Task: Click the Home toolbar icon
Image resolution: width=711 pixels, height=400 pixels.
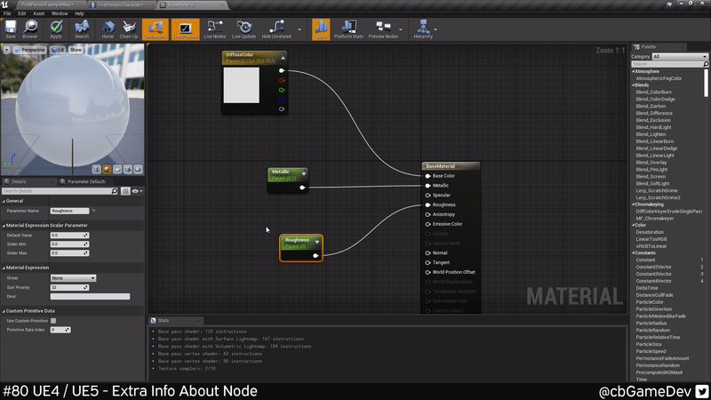Action: tap(108, 29)
